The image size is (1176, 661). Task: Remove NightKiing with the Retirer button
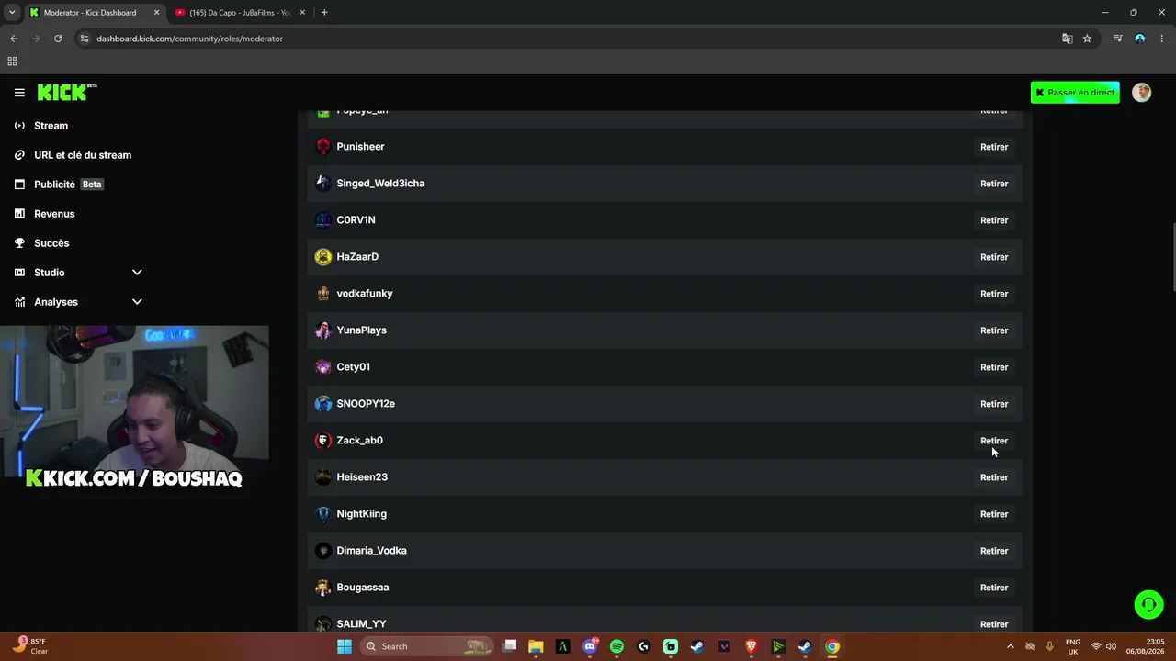coord(994,514)
